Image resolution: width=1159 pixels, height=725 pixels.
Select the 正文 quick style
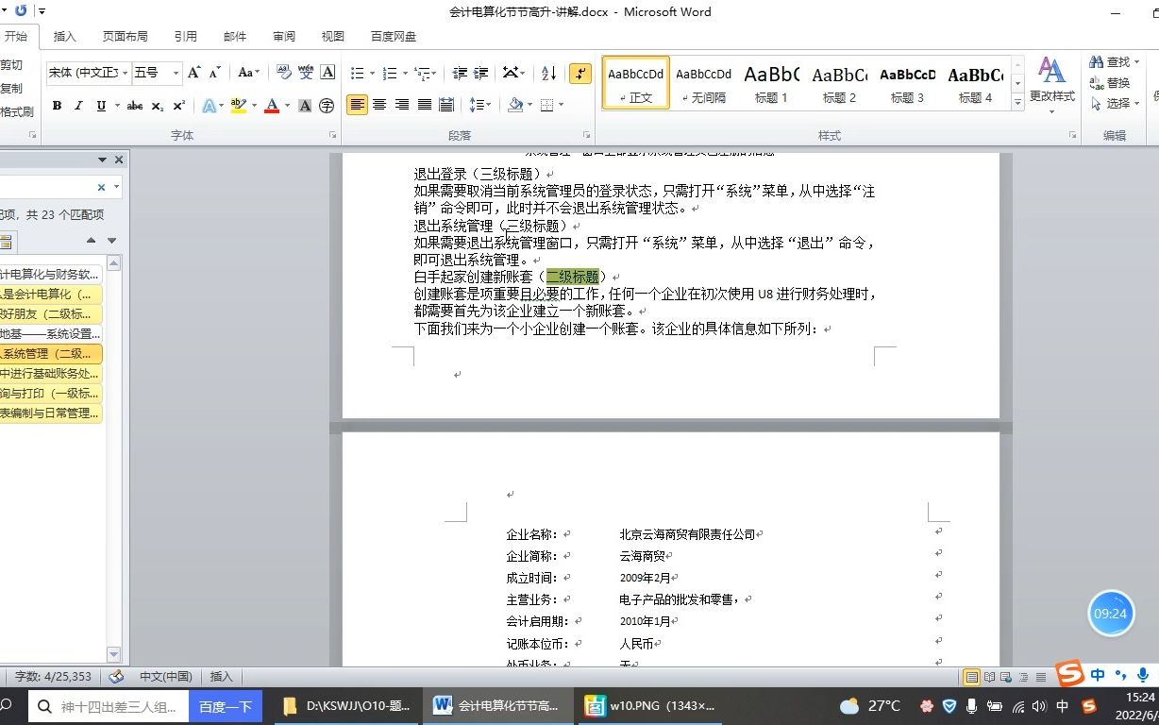tap(634, 82)
